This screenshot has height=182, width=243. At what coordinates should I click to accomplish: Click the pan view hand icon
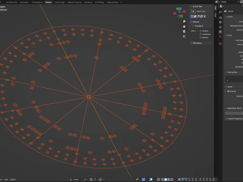(184, 26)
